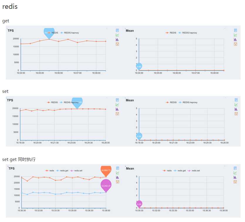Toggle redis.set legend in 同时执行 Mean chart
This screenshot has height=222, width=245.
(194, 171)
